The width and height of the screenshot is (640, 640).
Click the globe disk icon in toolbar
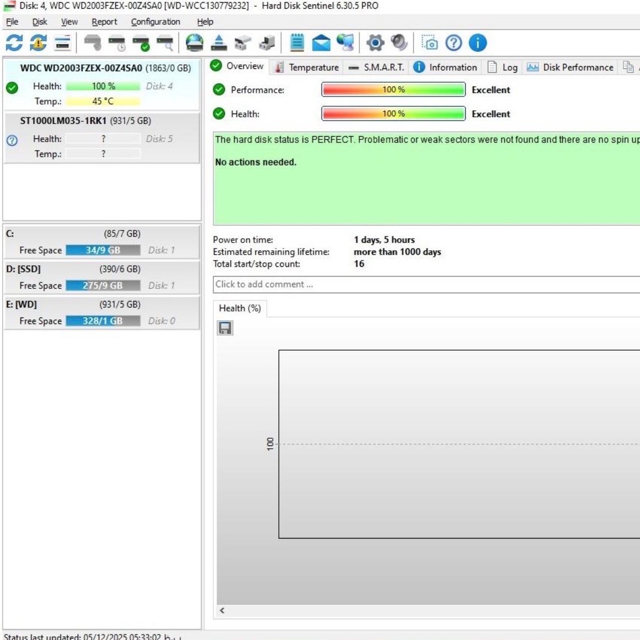pos(194,42)
